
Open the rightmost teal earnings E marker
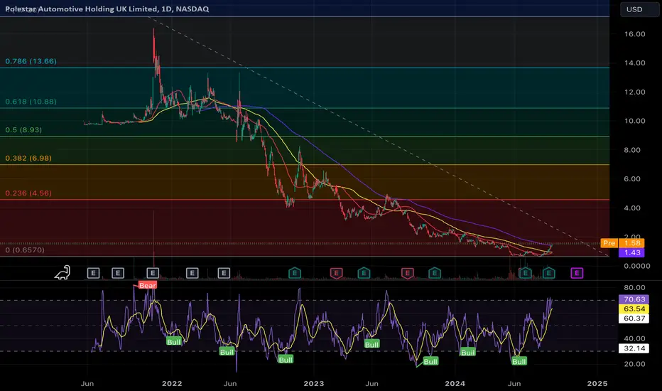pyautogui.click(x=548, y=273)
